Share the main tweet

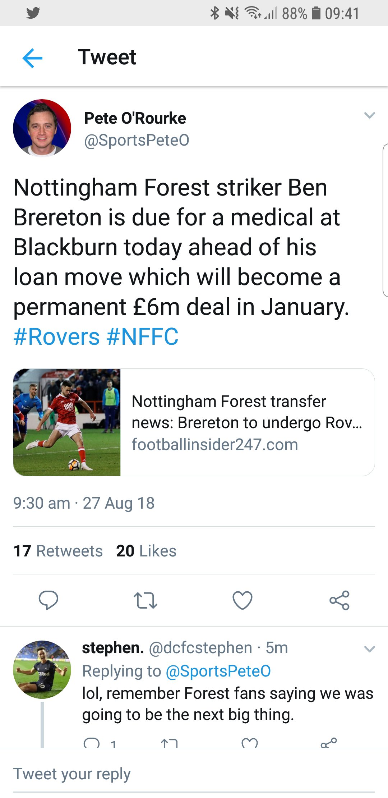(x=339, y=600)
